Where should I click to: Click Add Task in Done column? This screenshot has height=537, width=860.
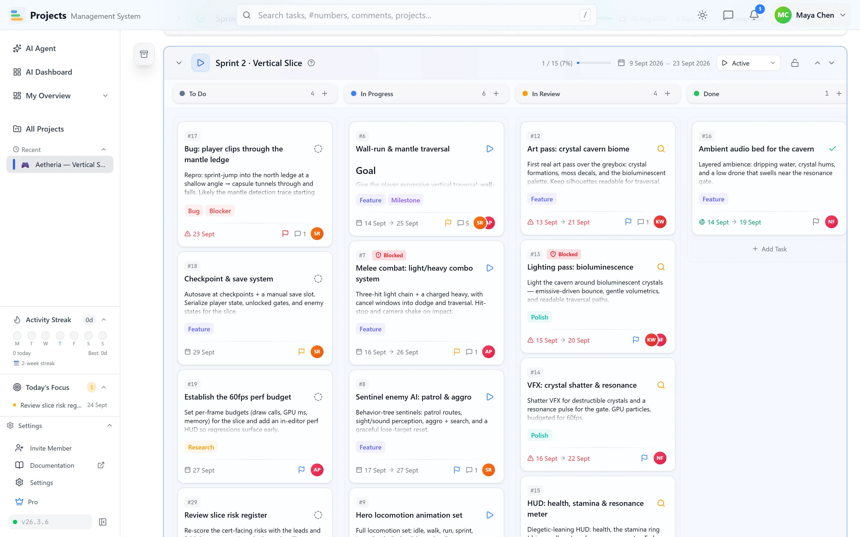tap(769, 249)
